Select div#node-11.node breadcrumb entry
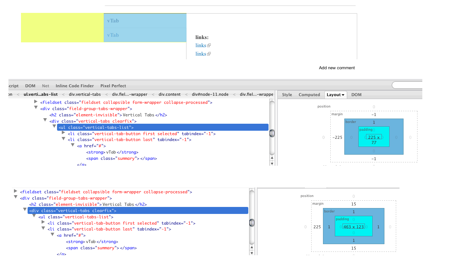Image resolution: width=451 pixels, height=278 pixels. click(x=210, y=94)
